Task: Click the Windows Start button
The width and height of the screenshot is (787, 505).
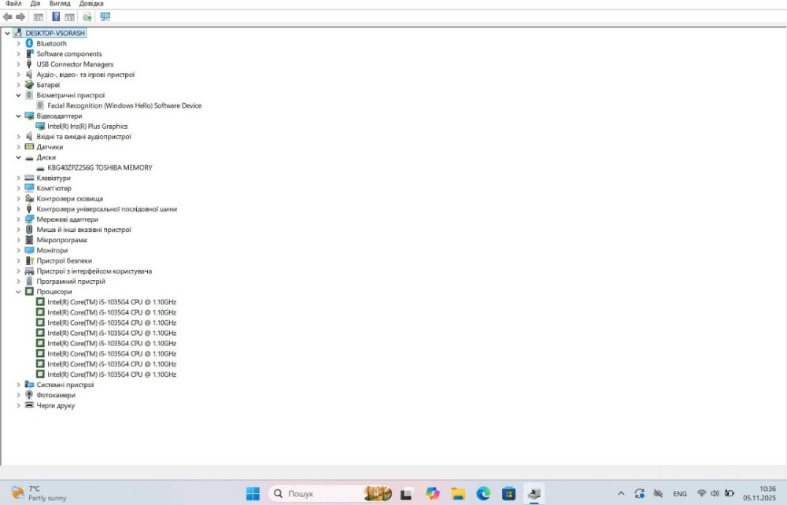Action: [x=253, y=493]
